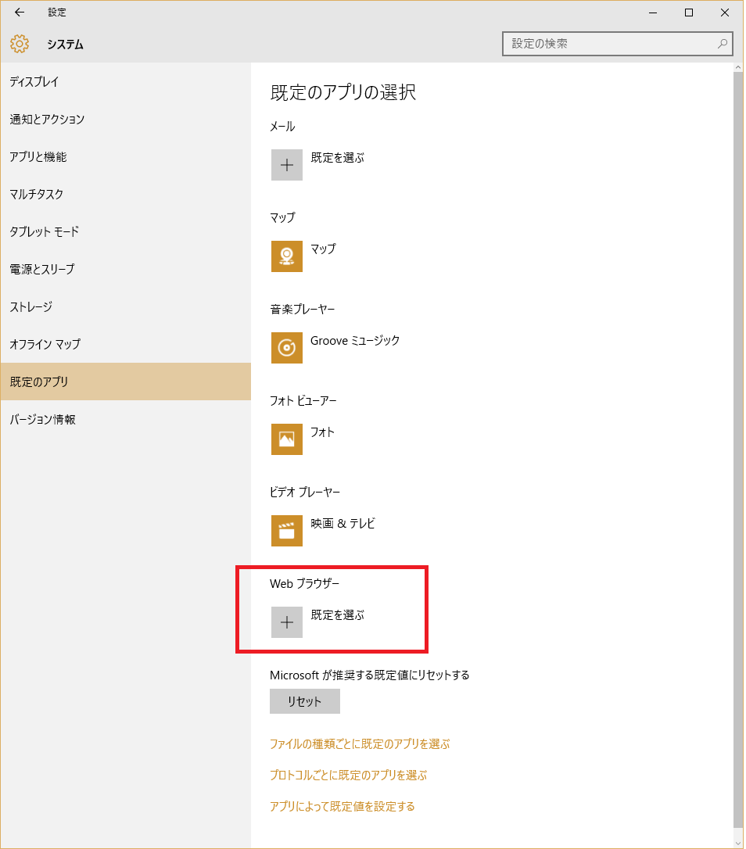Minimize the 設定 window

click(x=653, y=13)
